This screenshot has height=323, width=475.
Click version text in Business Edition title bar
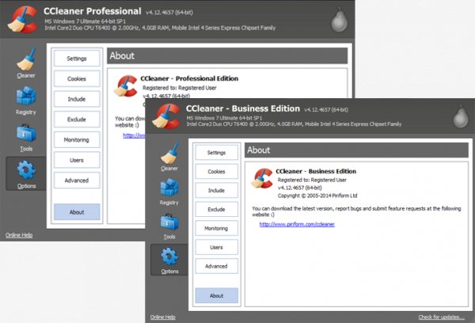click(x=326, y=110)
